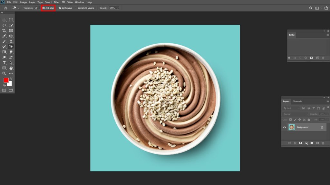Select the Hand tool
This screenshot has height=185, width=330.
(11, 68)
